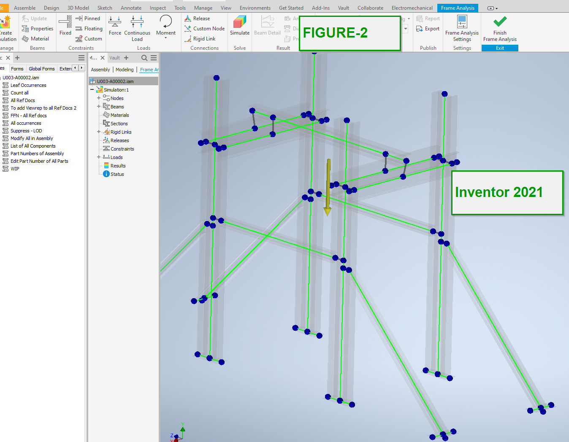Close the iLogic panel

point(7,58)
